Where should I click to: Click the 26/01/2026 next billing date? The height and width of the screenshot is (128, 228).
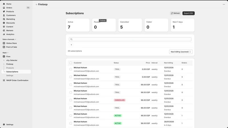point(169,122)
